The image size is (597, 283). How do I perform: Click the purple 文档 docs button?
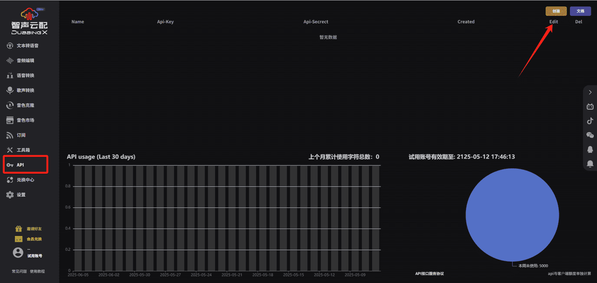point(580,11)
